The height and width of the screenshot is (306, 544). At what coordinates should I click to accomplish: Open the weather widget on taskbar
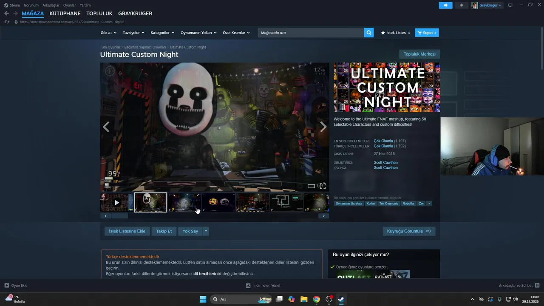pos(15,299)
